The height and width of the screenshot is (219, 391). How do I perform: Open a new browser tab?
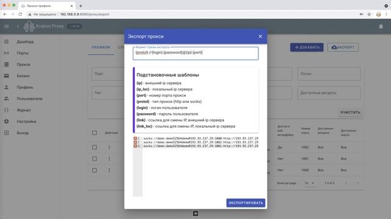tap(81, 5)
